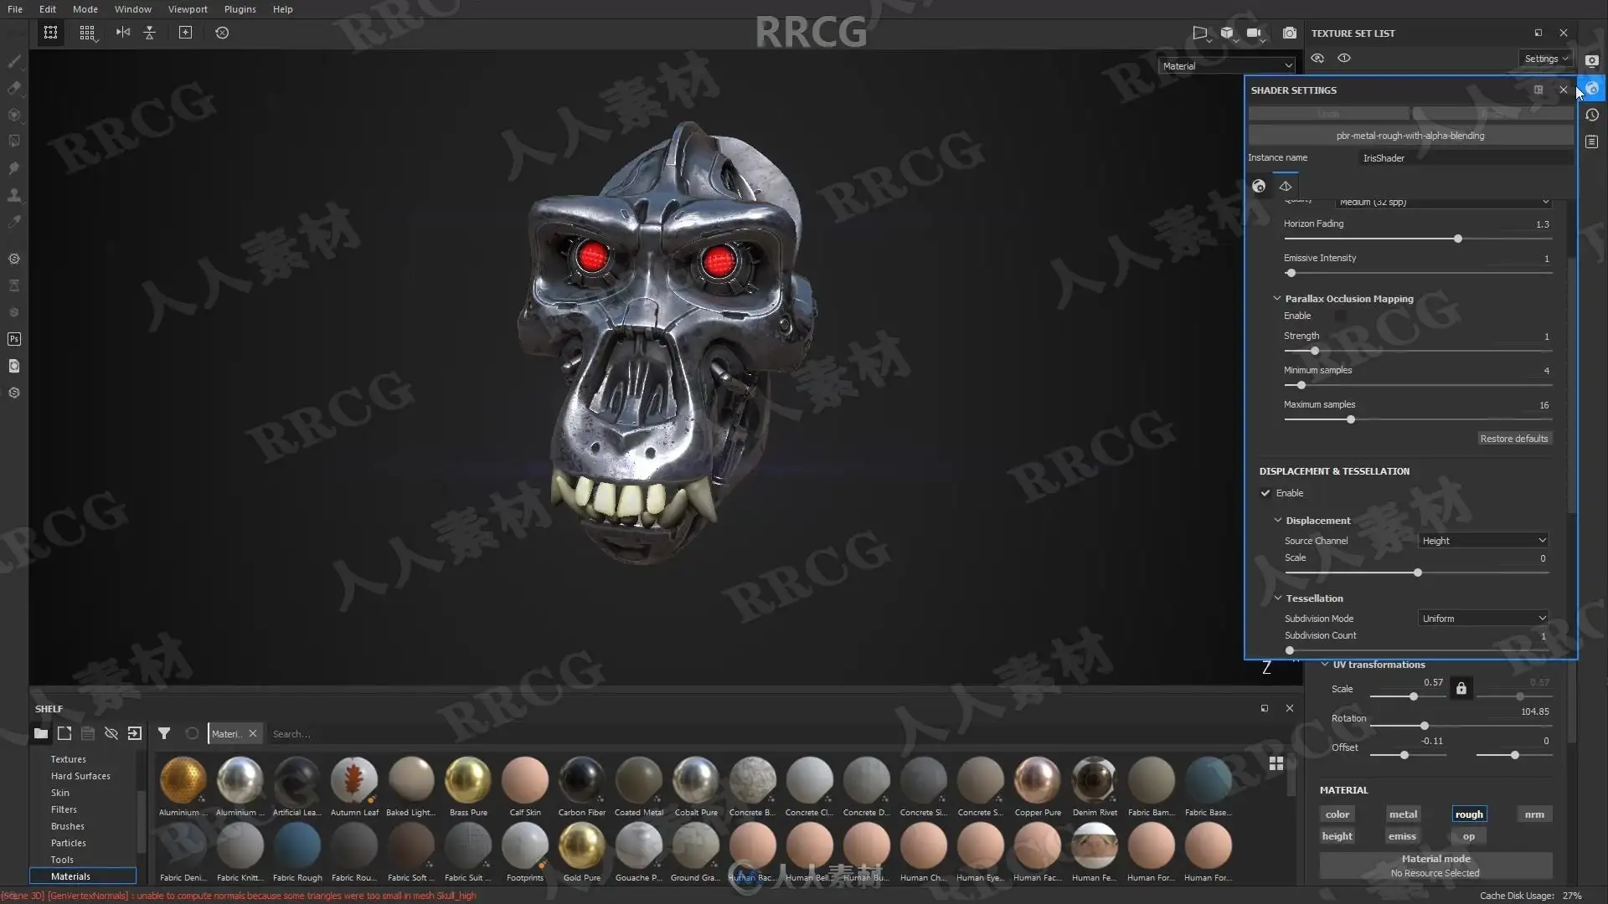This screenshot has width=1608, height=904.
Task: Open the folder icon in Shelf toolbar
Action: [41, 734]
